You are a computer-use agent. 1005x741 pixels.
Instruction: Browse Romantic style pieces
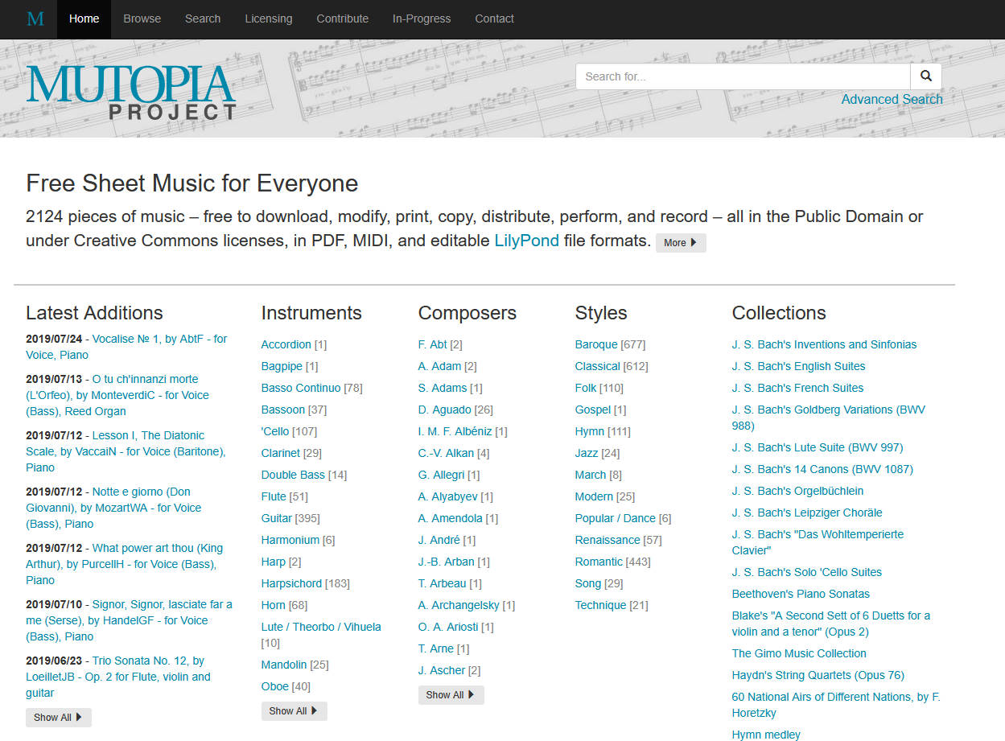coord(599,561)
